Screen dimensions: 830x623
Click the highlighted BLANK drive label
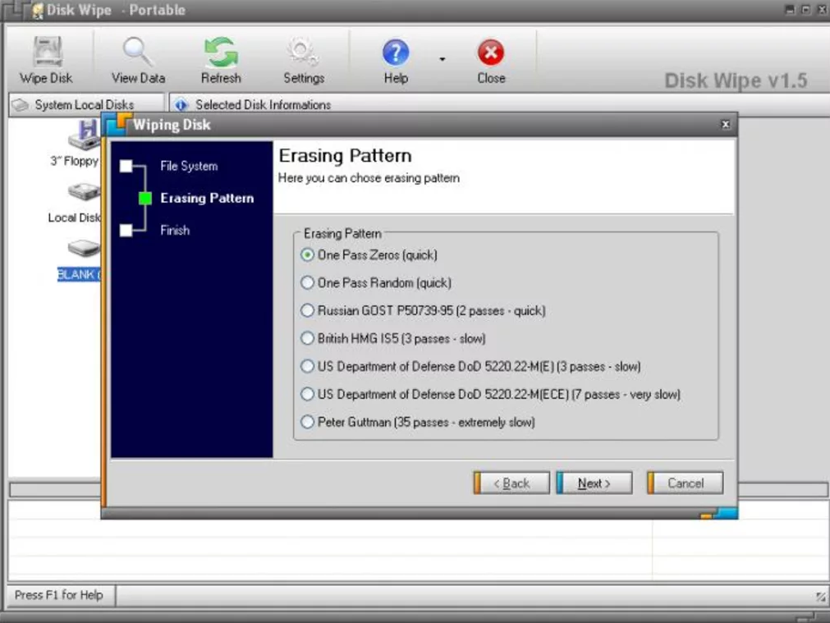pos(78,275)
